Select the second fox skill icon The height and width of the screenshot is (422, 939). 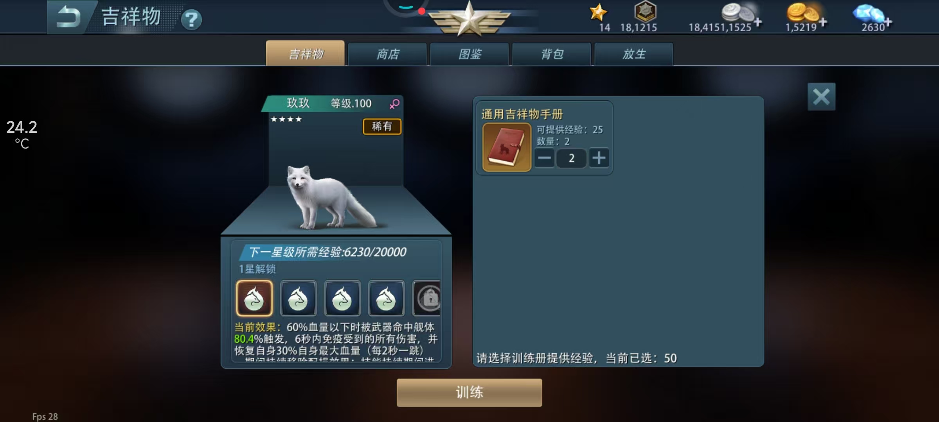[298, 298]
